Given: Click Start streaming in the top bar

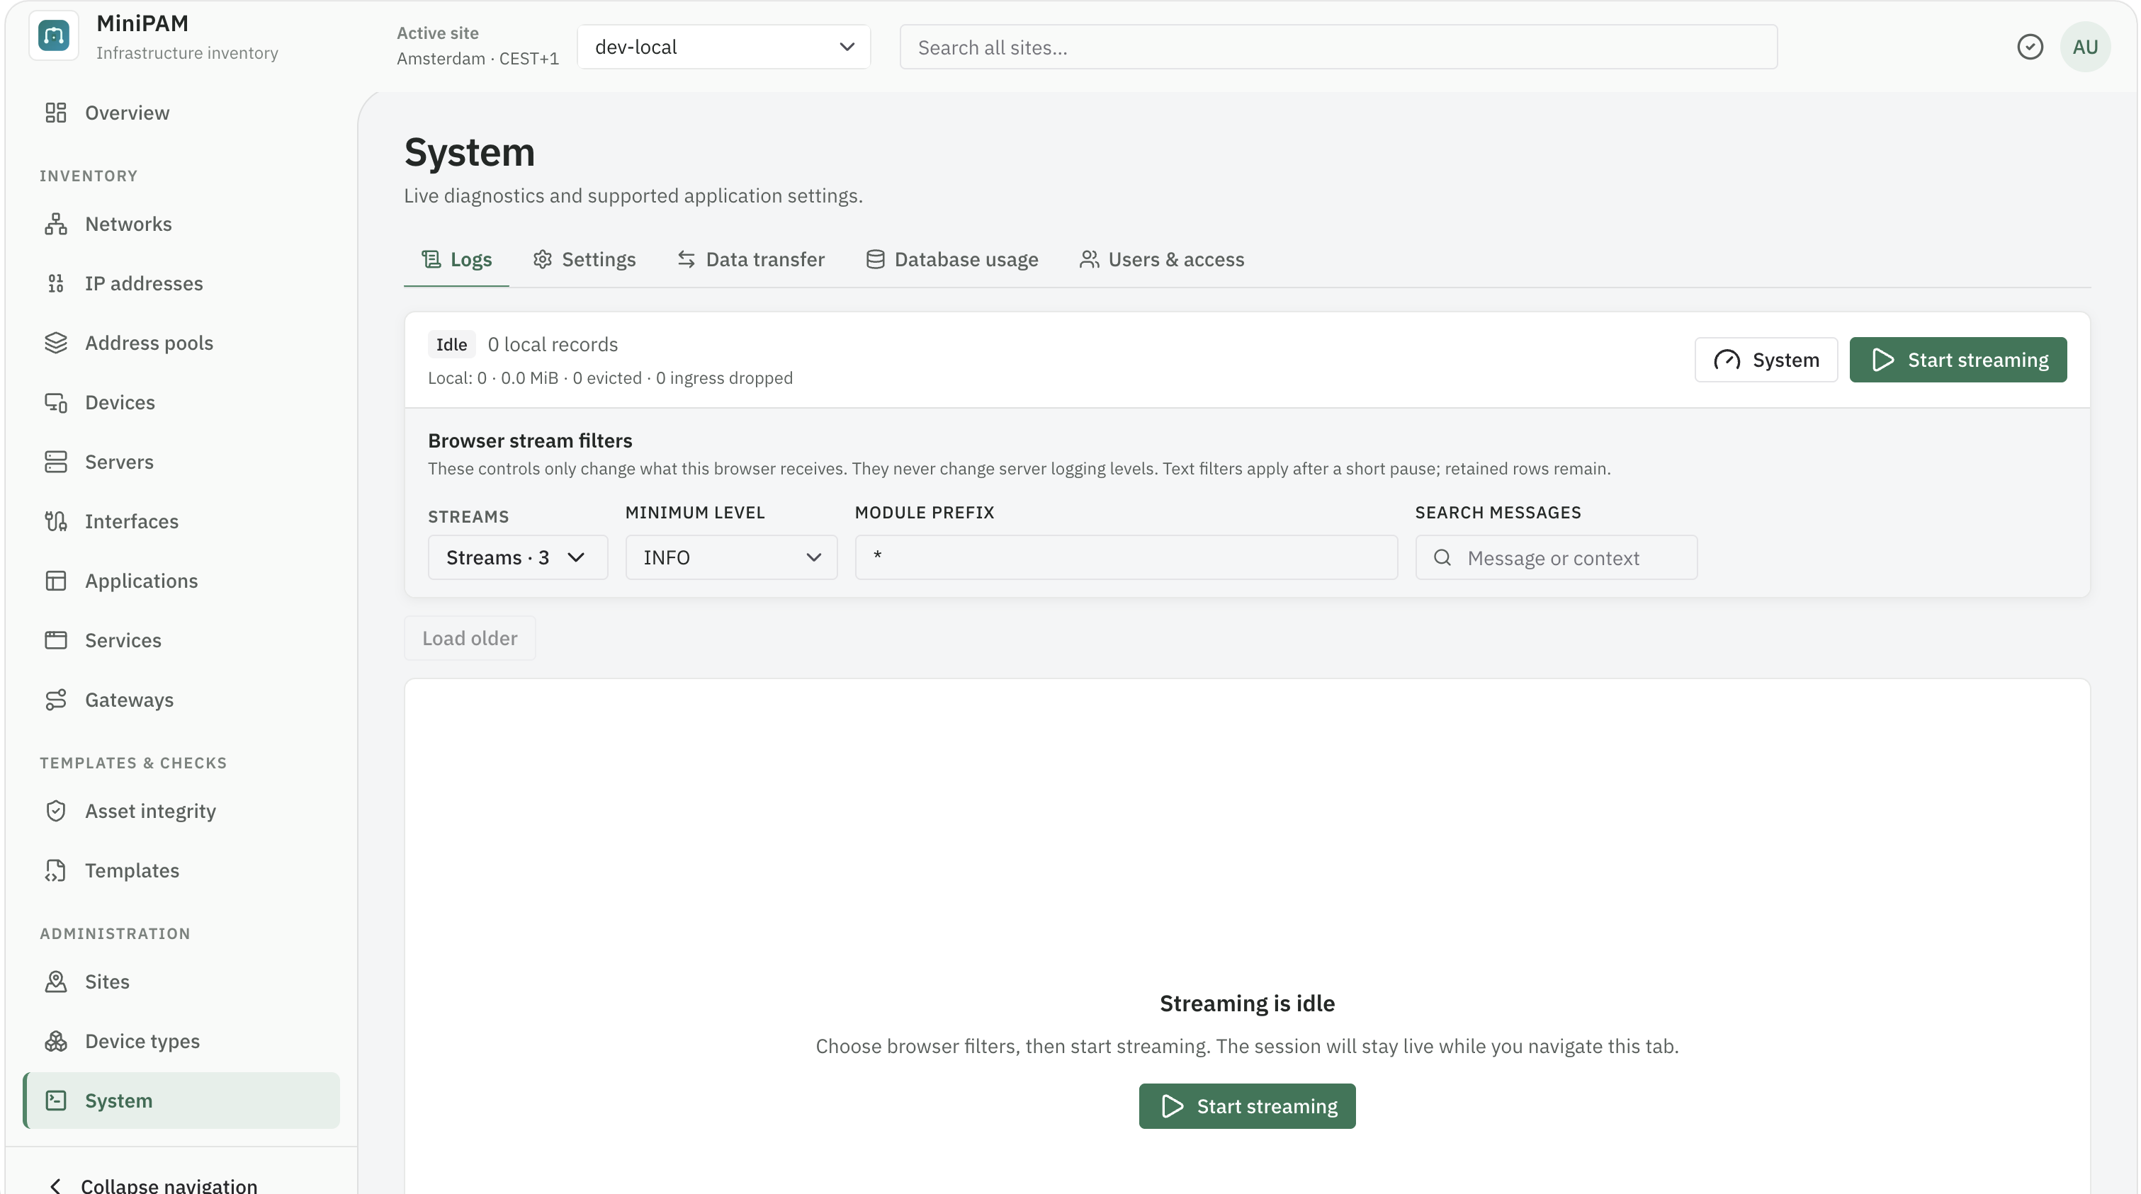Looking at the screenshot, I should pyautogui.click(x=1958, y=360).
